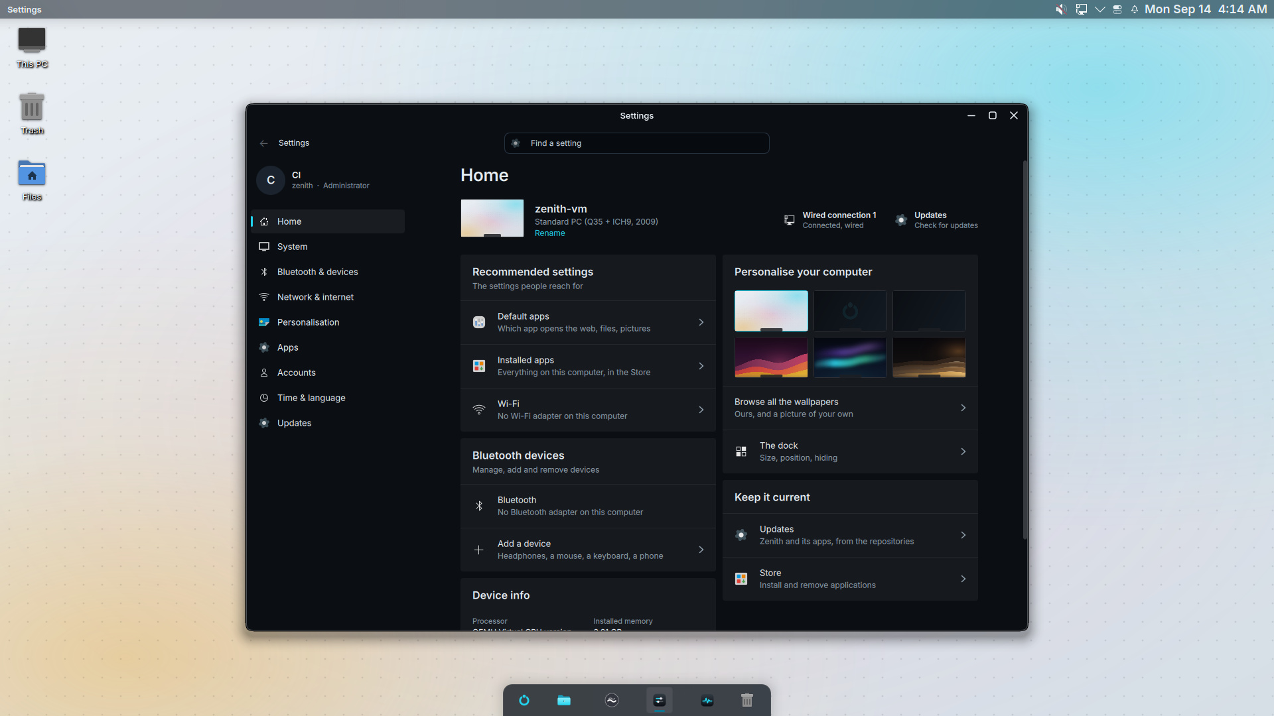1274x716 pixels.
Task: Expand the Wi-Fi row chevron
Action: 701,410
